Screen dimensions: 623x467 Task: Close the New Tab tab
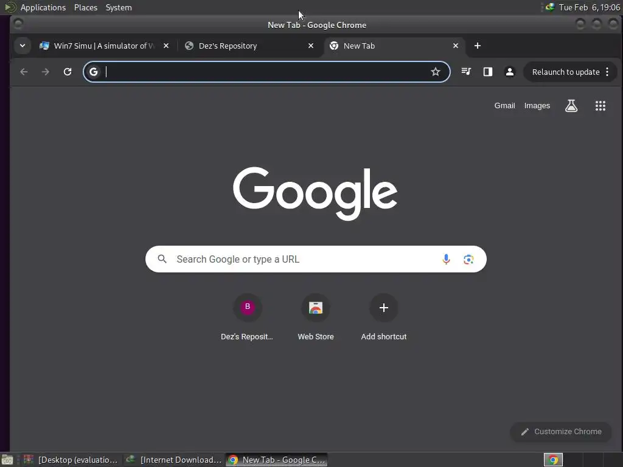456,46
